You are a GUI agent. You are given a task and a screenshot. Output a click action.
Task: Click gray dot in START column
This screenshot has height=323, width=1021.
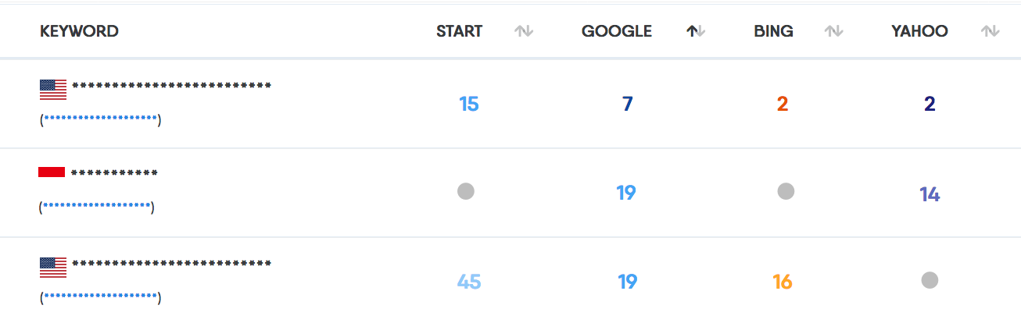coord(466,190)
